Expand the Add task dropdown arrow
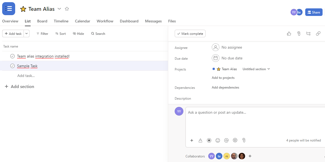The width and height of the screenshot is (325, 162). click(27, 33)
